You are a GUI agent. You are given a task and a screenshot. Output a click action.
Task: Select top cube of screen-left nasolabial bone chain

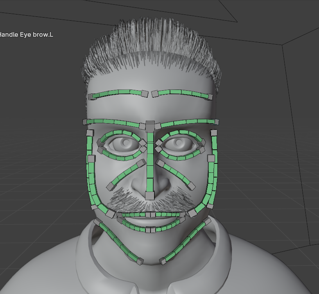click(x=141, y=163)
